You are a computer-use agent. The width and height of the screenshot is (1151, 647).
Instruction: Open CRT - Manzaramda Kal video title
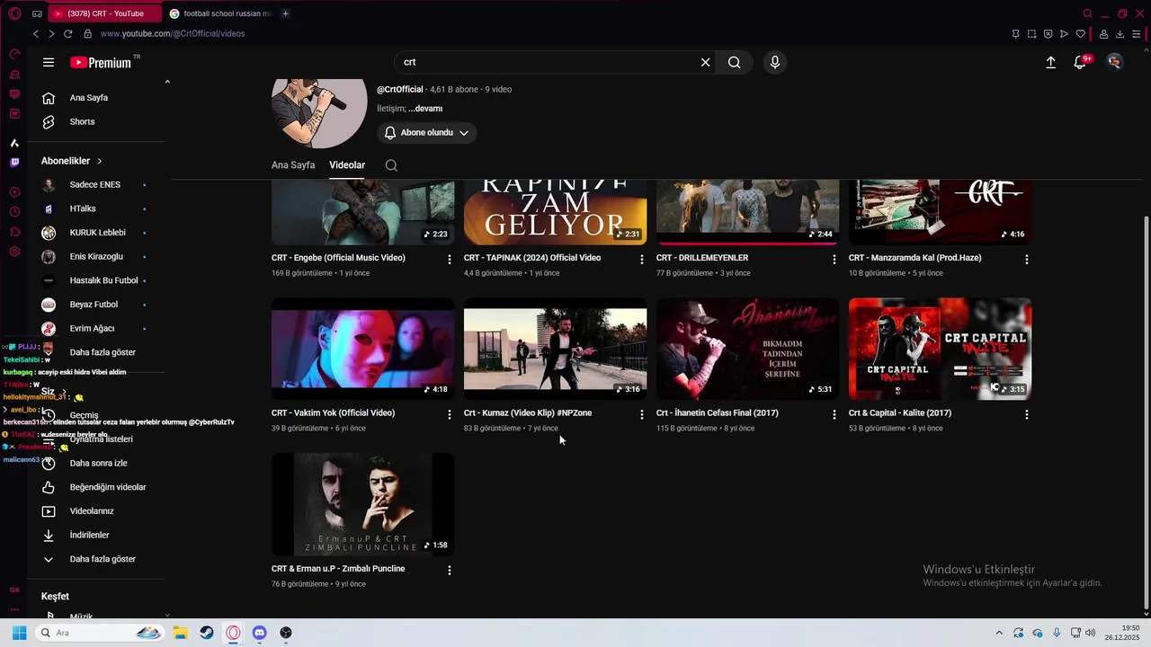(x=915, y=258)
